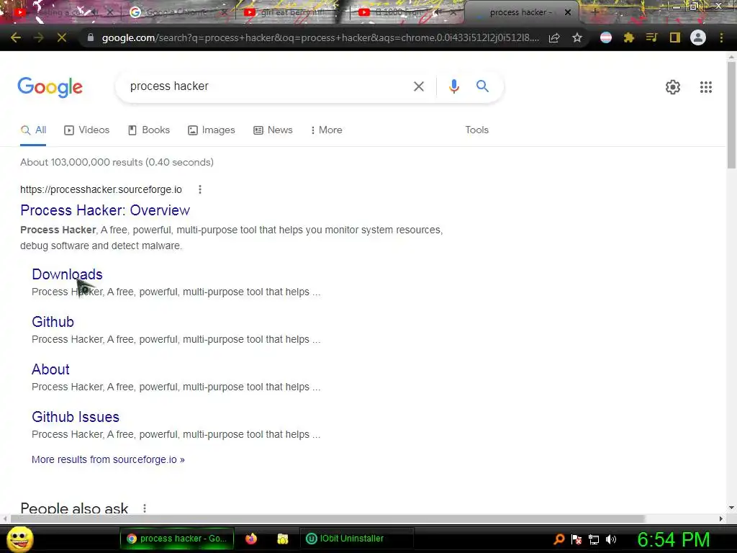Image resolution: width=737 pixels, height=553 pixels.
Task: Clear the search box with the X
Action: click(418, 86)
